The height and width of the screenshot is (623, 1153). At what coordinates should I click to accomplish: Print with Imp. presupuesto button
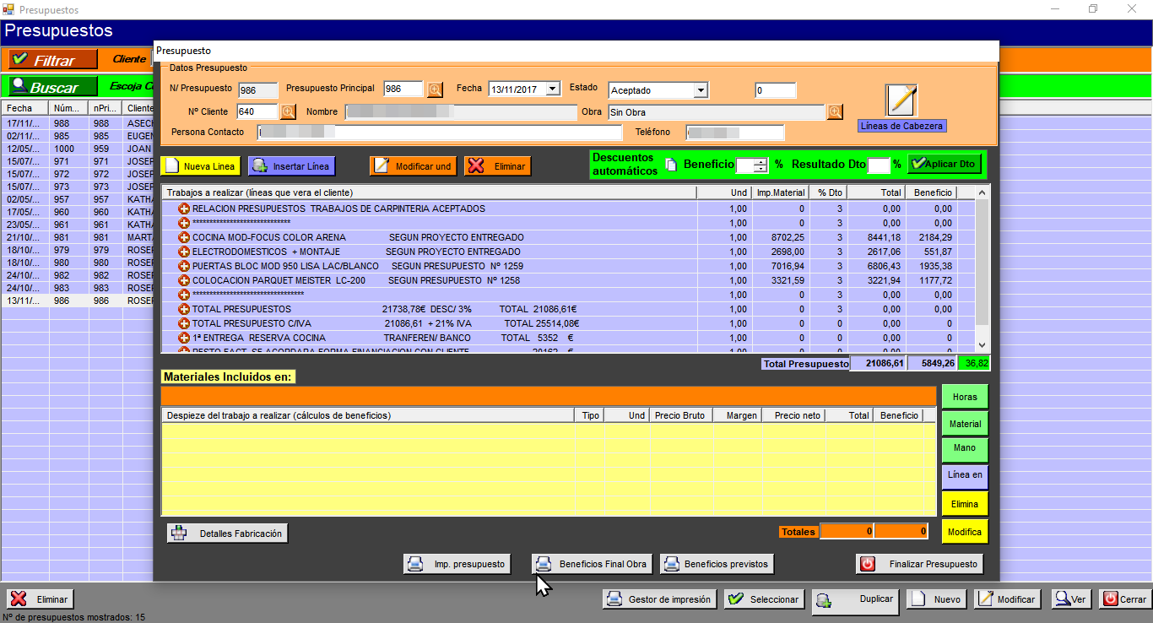coord(457,564)
